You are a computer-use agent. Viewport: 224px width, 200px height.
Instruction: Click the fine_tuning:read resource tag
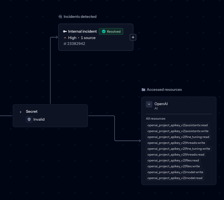[x=178, y=137]
